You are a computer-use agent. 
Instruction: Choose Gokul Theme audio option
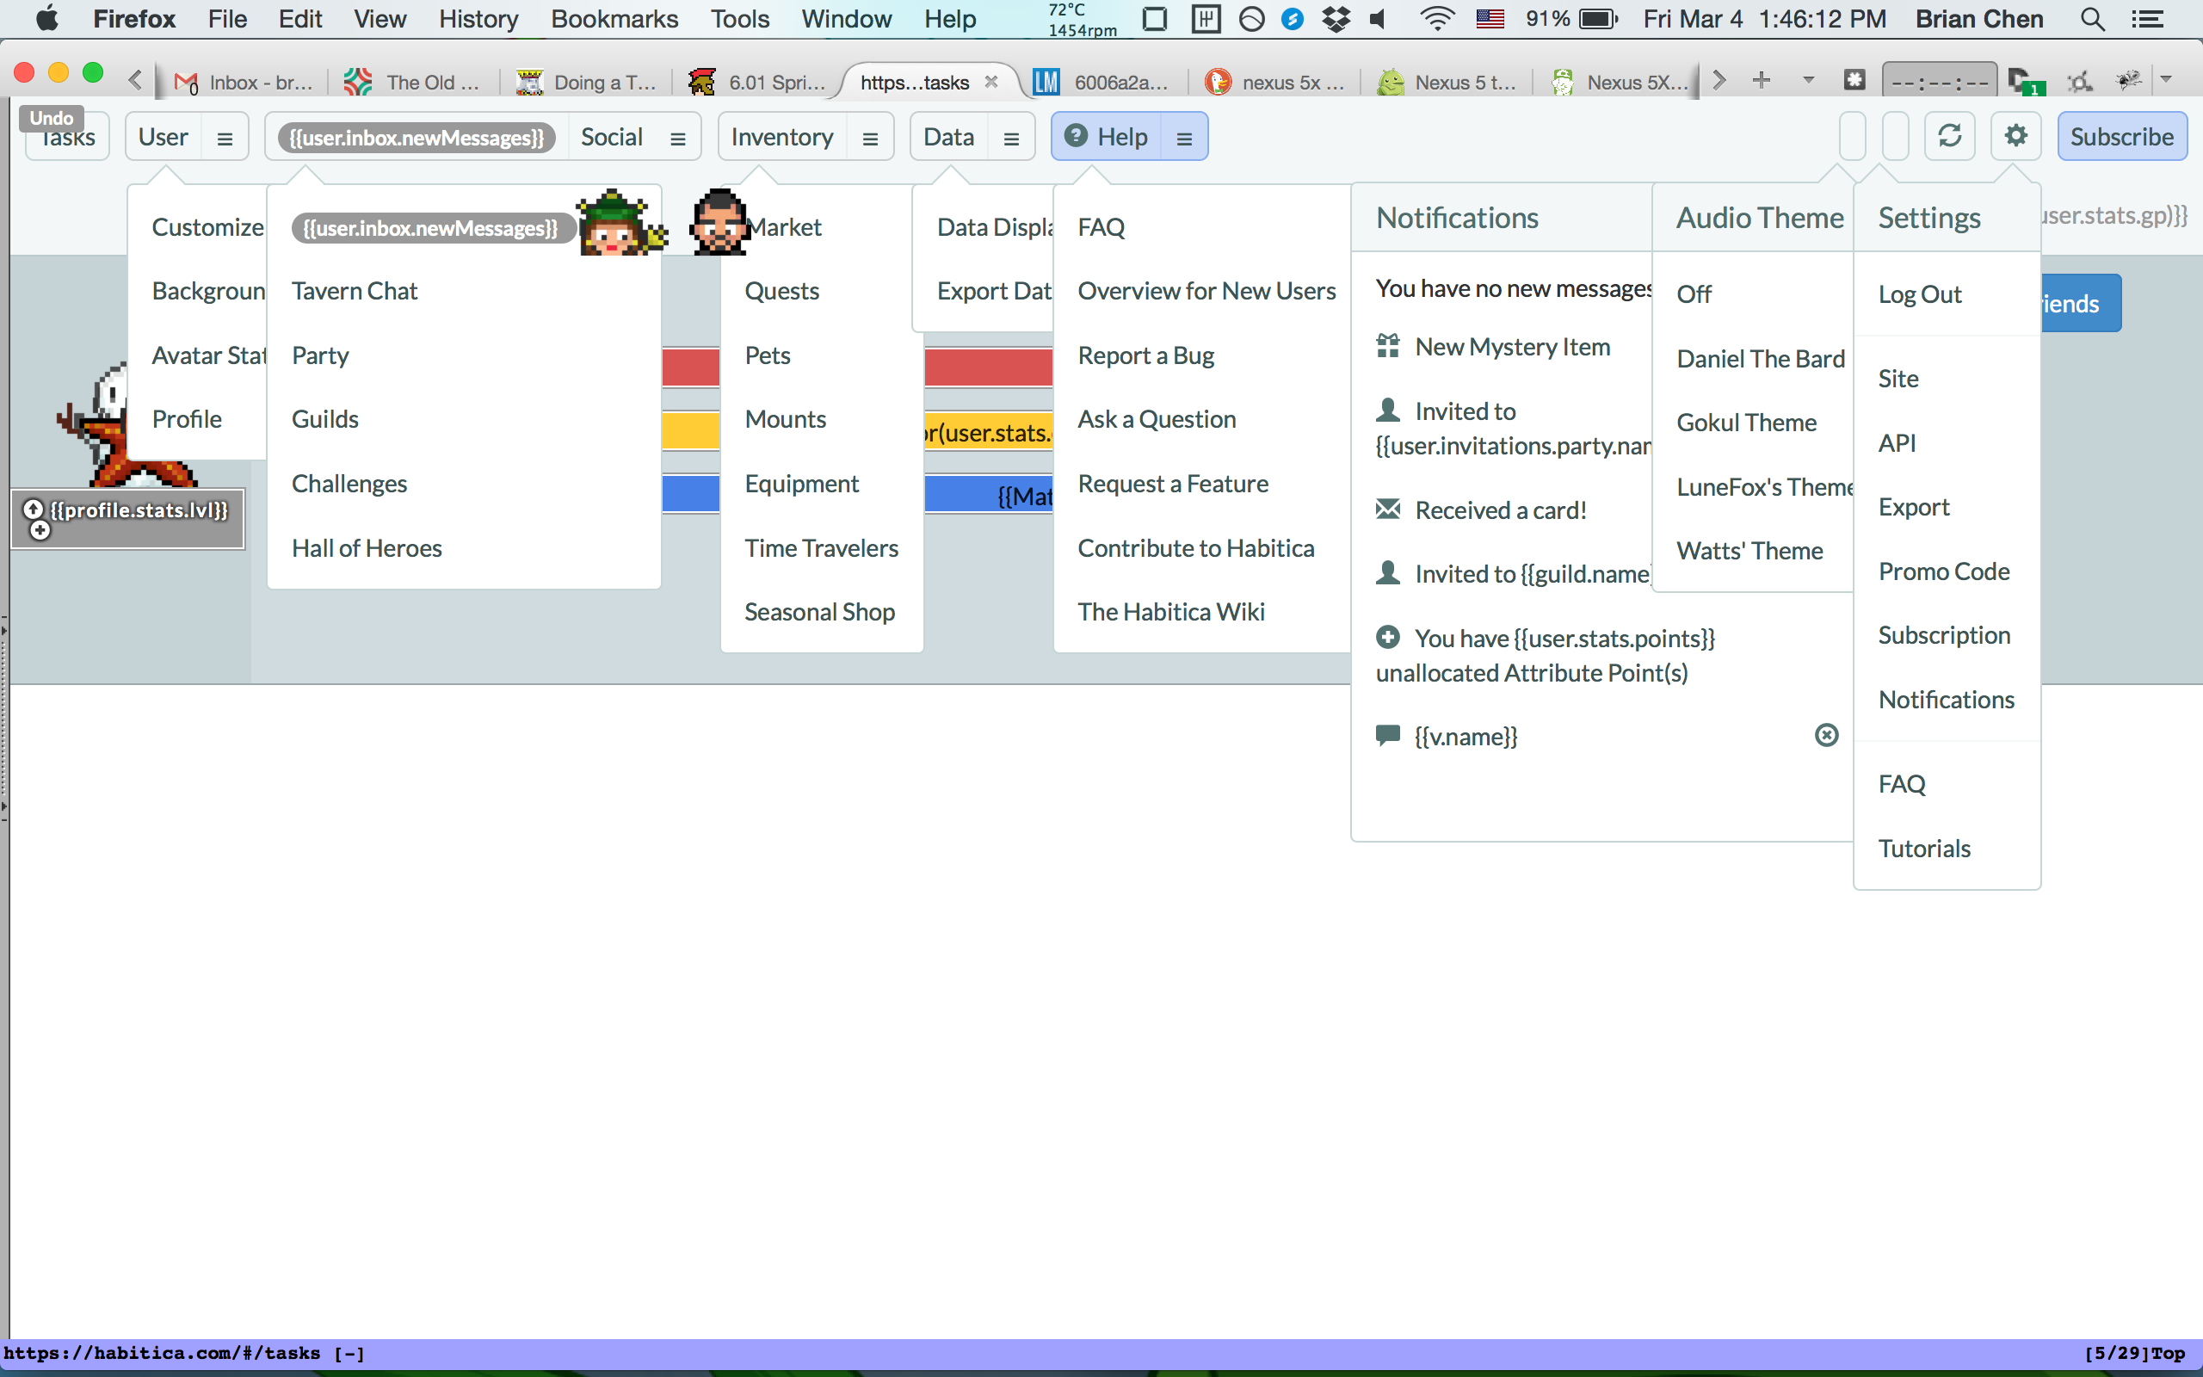pos(1745,423)
